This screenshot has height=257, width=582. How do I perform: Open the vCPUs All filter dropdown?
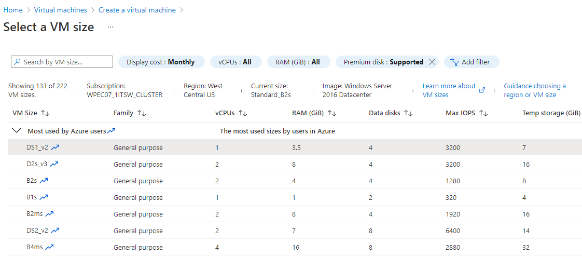(x=236, y=62)
